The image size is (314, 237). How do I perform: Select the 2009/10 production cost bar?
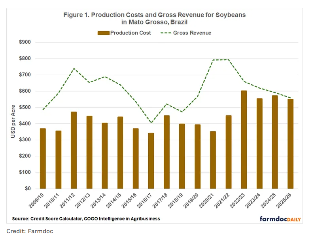click(x=43, y=158)
